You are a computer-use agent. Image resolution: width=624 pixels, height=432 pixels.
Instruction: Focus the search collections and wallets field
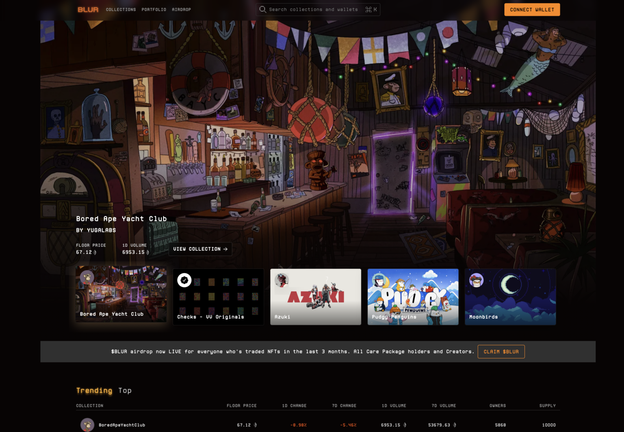(x=313, y=10)
